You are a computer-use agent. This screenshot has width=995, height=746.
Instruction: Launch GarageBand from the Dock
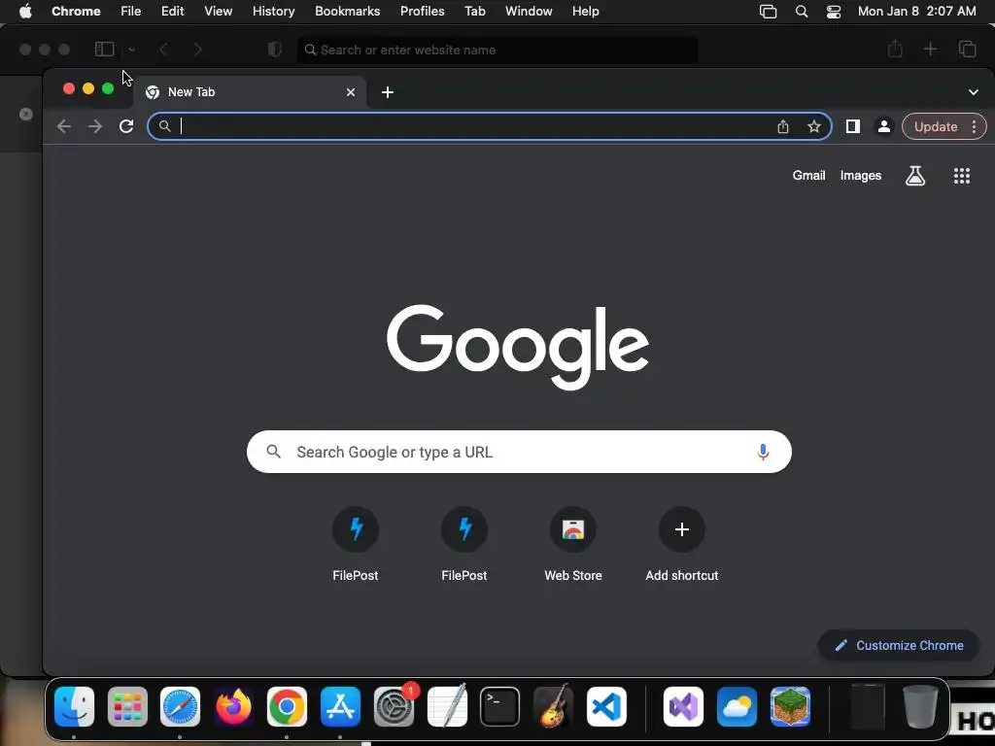pos(553,707)
